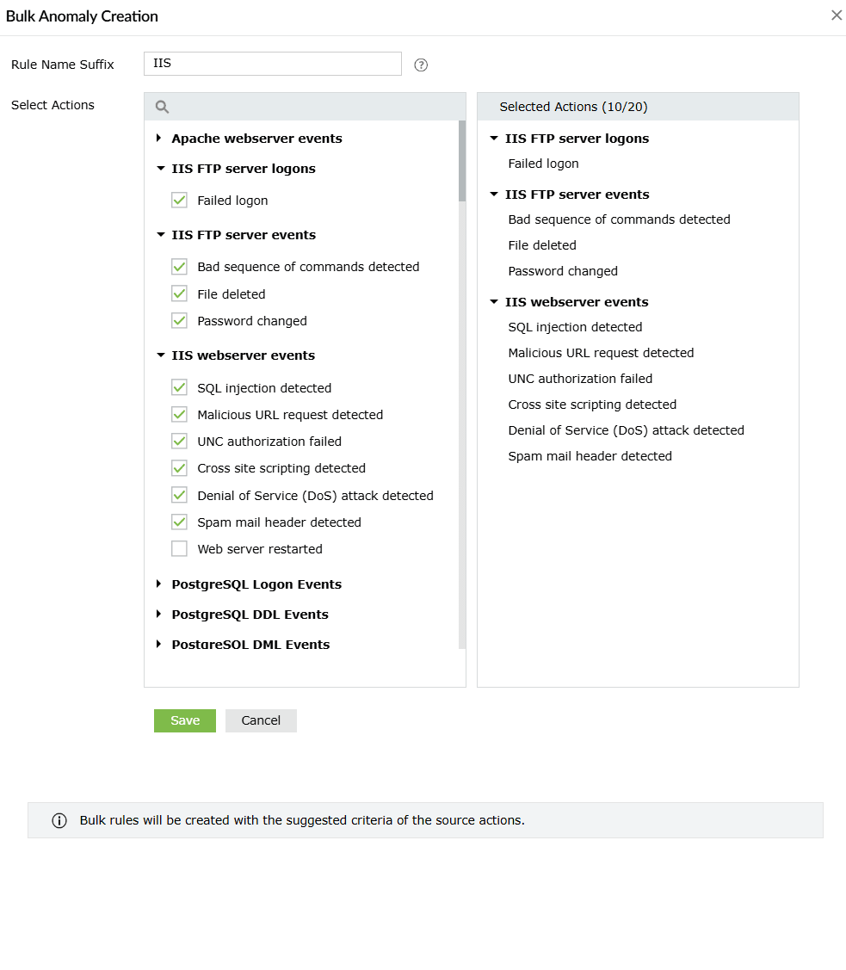Collapse IIS FTP server events in Selected Actions
The width and height of the screenshot is (846, 970).
(494, 195)
